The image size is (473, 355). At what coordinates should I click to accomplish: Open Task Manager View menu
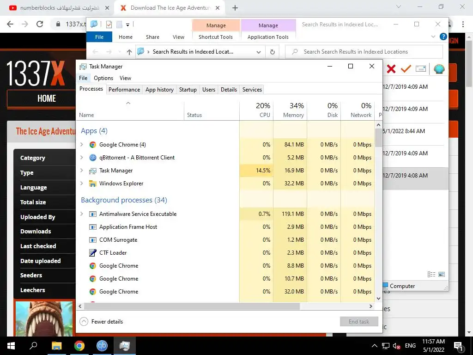pos(125,78)
